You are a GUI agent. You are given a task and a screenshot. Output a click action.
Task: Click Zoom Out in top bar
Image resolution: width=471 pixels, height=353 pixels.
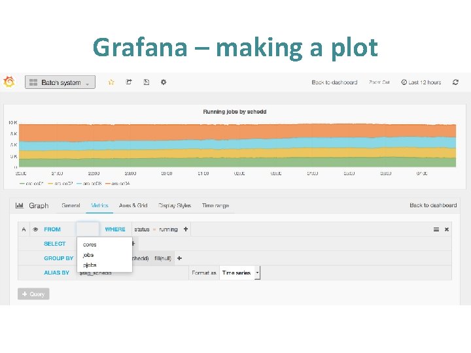[x=379, y=82]
